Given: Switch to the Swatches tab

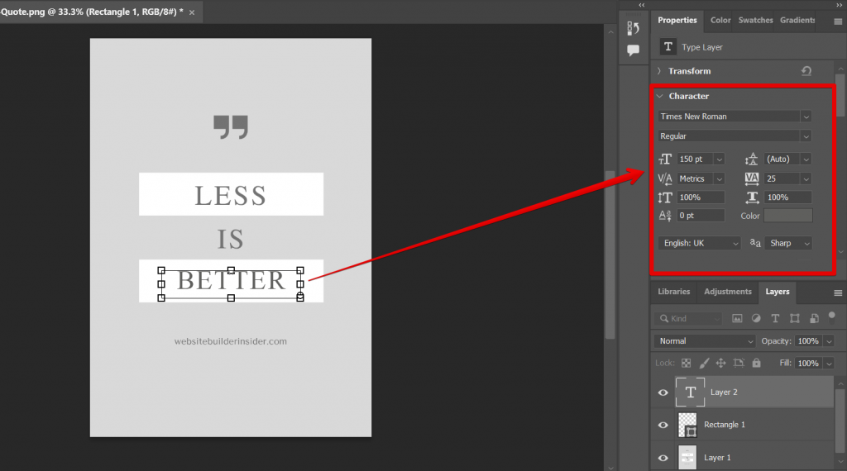Looking at the screenshot, I should point(755,20).
